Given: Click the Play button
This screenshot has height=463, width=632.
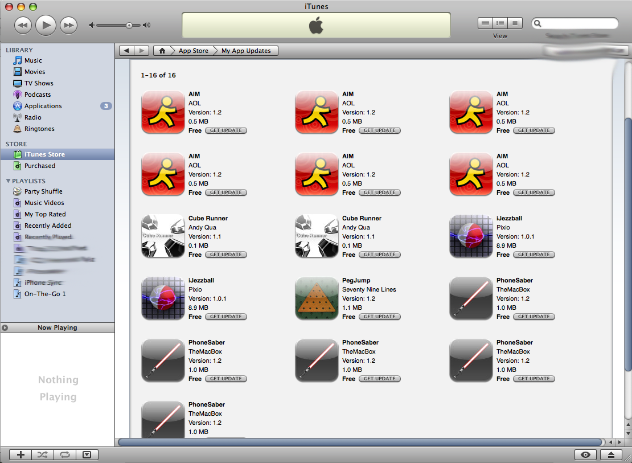Looking at the screenshot, I should click(x=46, y=26).
